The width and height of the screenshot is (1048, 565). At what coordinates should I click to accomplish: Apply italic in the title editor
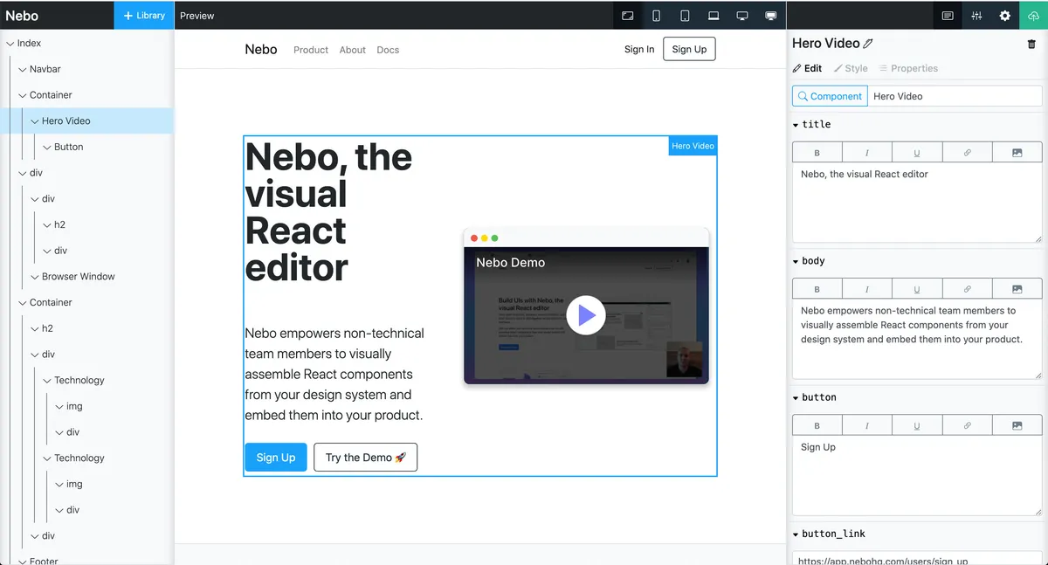tap(867, 153)
